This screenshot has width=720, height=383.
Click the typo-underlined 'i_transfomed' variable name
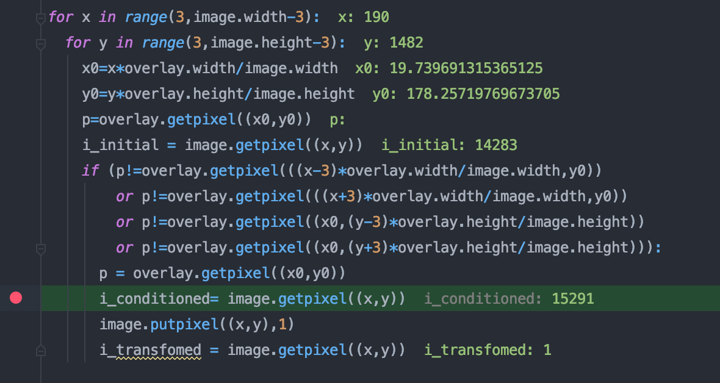click(x=150, y=350)
